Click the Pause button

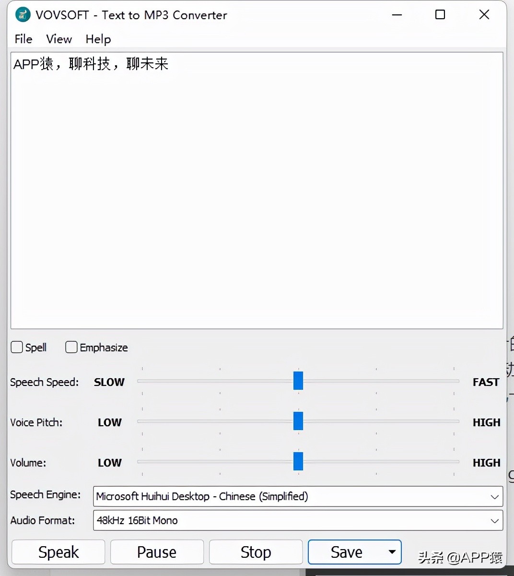[157, 552]
